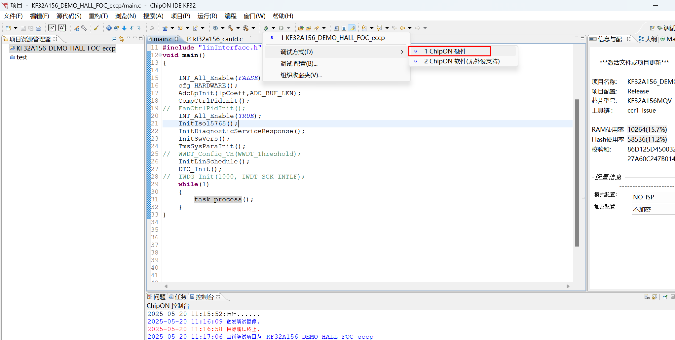Click the green bug debug icon
Viewport: 675px width, 340px height.
[266, 28]
